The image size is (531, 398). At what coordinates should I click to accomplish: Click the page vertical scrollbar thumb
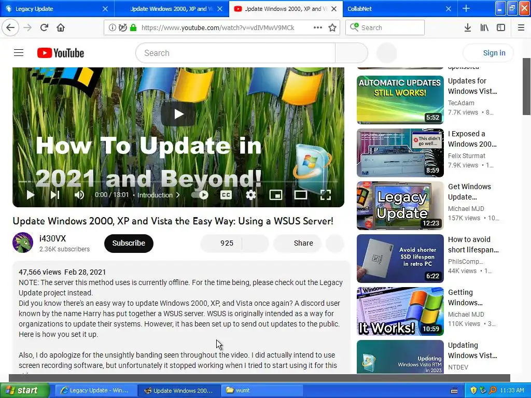coord(527,87)
